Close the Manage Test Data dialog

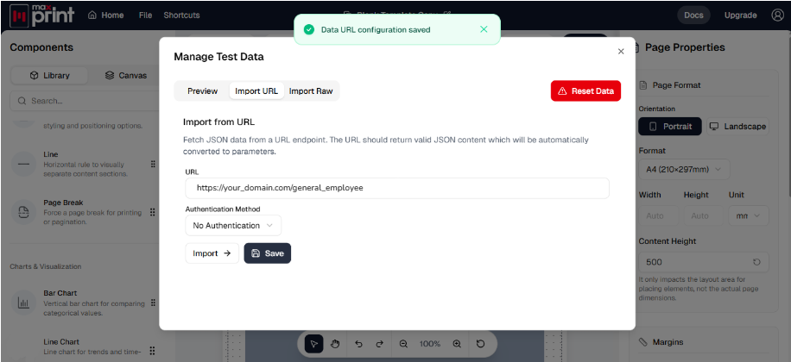(x=621, y=52)
